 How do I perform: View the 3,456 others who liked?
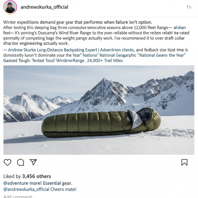tap(37, 176)
